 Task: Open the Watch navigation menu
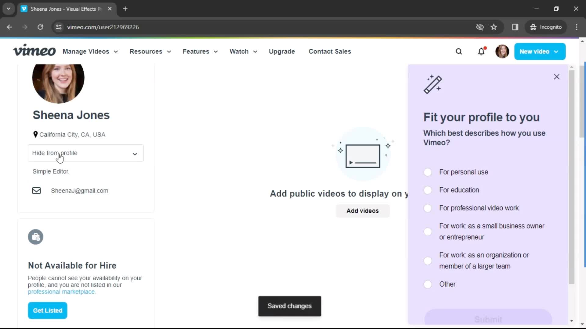[x=243, y=51]
